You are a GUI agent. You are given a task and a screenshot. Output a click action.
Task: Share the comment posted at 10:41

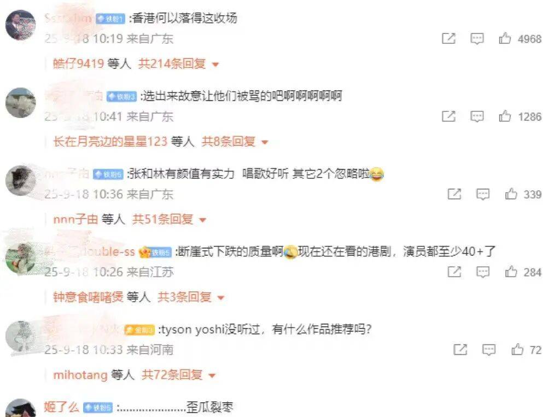[x=448, y=116]
